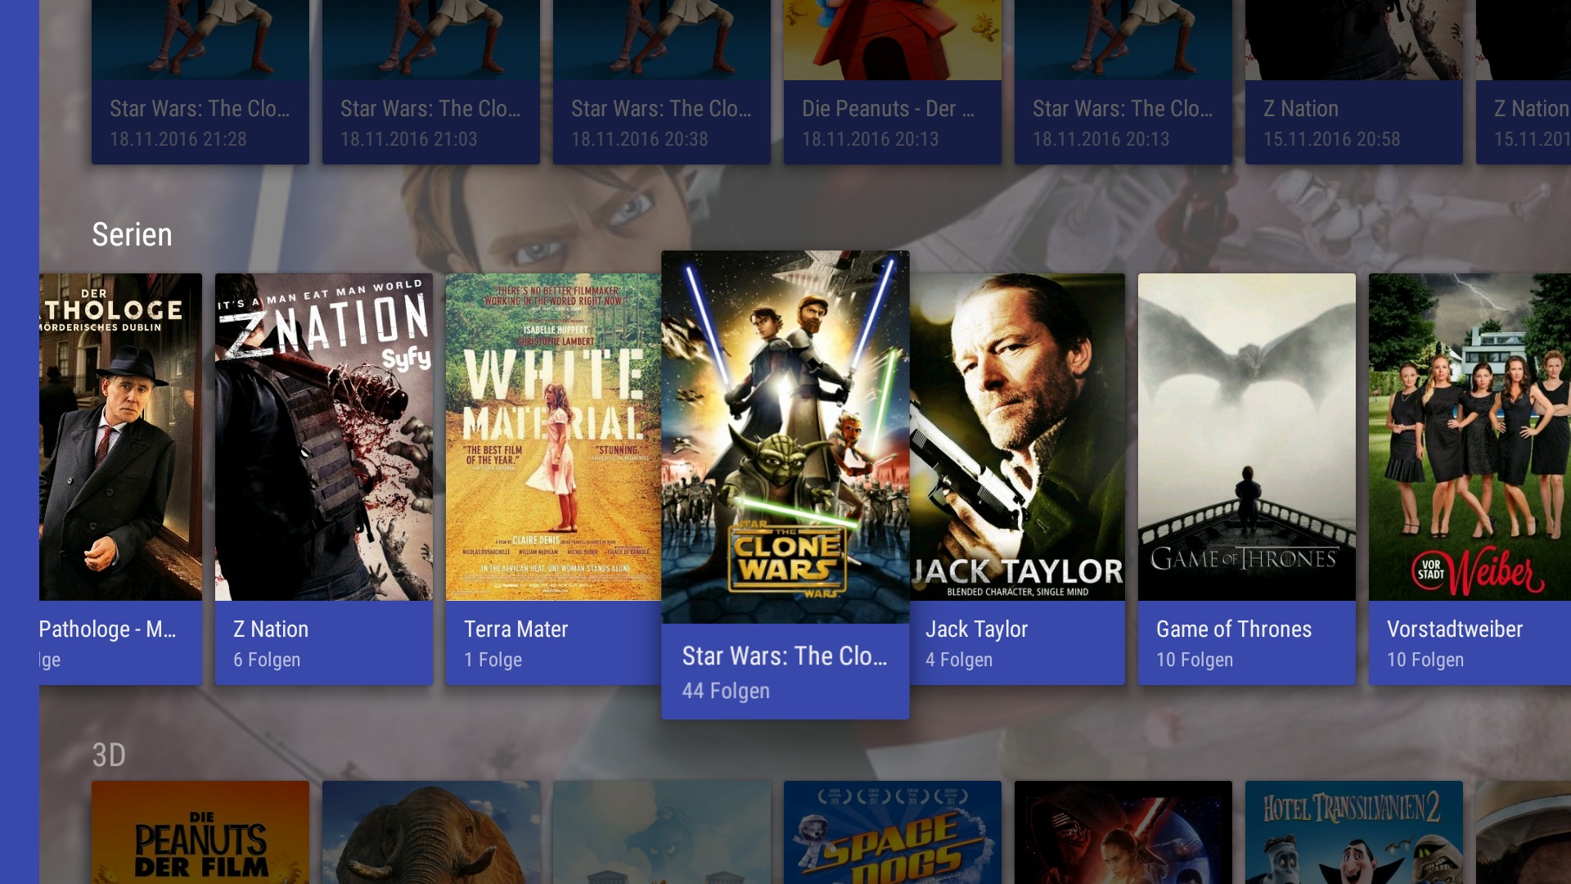Select the Jack Taylor series poster

click(1019, 438)
